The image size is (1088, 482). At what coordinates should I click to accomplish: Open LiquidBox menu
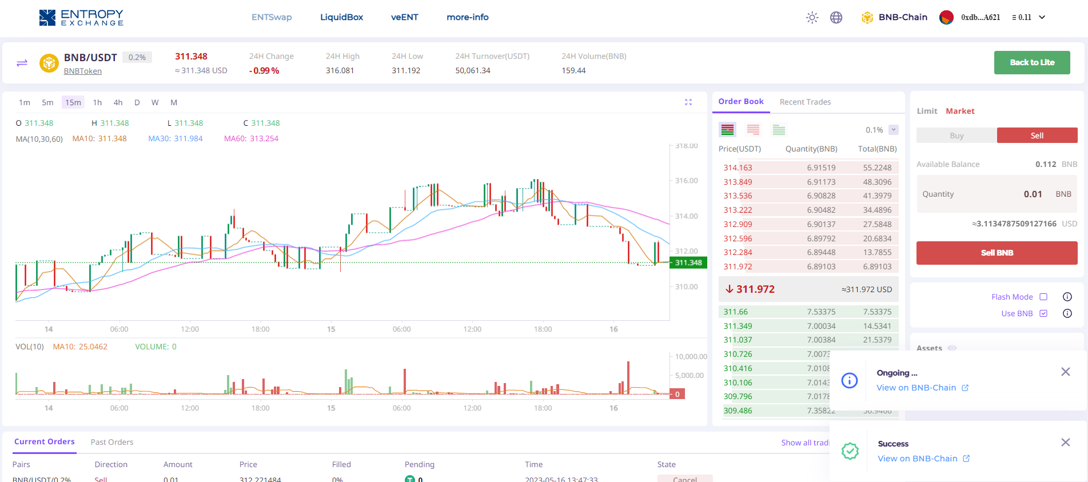[342, 17]
